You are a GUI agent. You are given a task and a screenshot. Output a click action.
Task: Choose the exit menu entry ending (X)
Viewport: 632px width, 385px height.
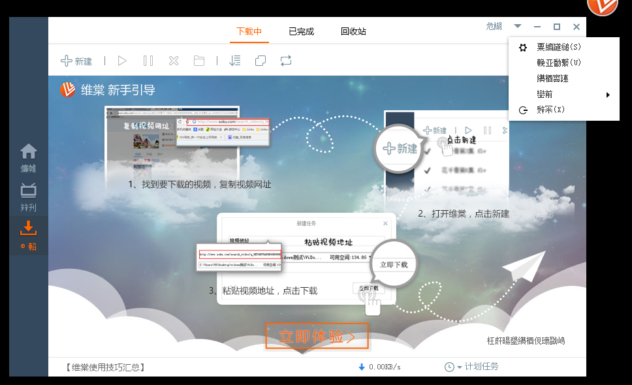click(x=564, y=110)
